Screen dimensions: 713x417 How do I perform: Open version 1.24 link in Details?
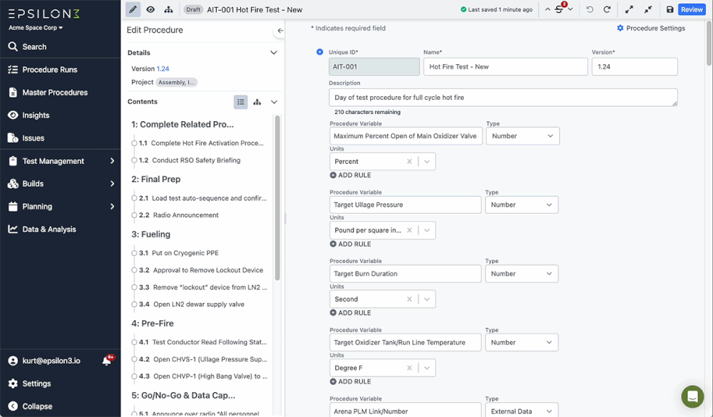(x=163, y=68)
